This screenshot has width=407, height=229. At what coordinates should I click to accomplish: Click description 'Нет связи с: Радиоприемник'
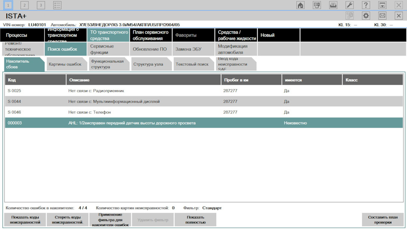click(96, 91)
